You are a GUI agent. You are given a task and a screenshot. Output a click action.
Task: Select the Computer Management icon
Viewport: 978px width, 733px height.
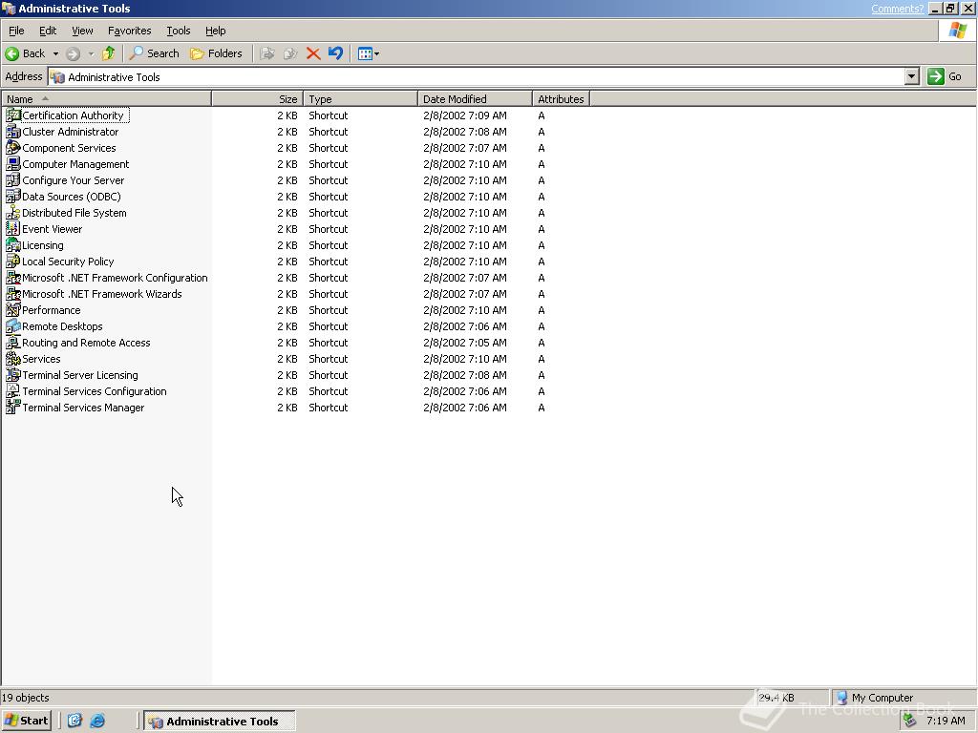click(x=13, y=164)
